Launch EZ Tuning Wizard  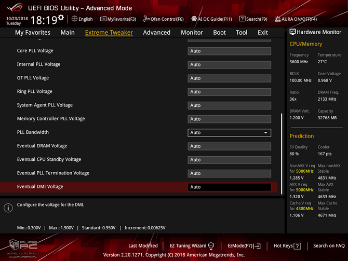(x=188, y=246)
